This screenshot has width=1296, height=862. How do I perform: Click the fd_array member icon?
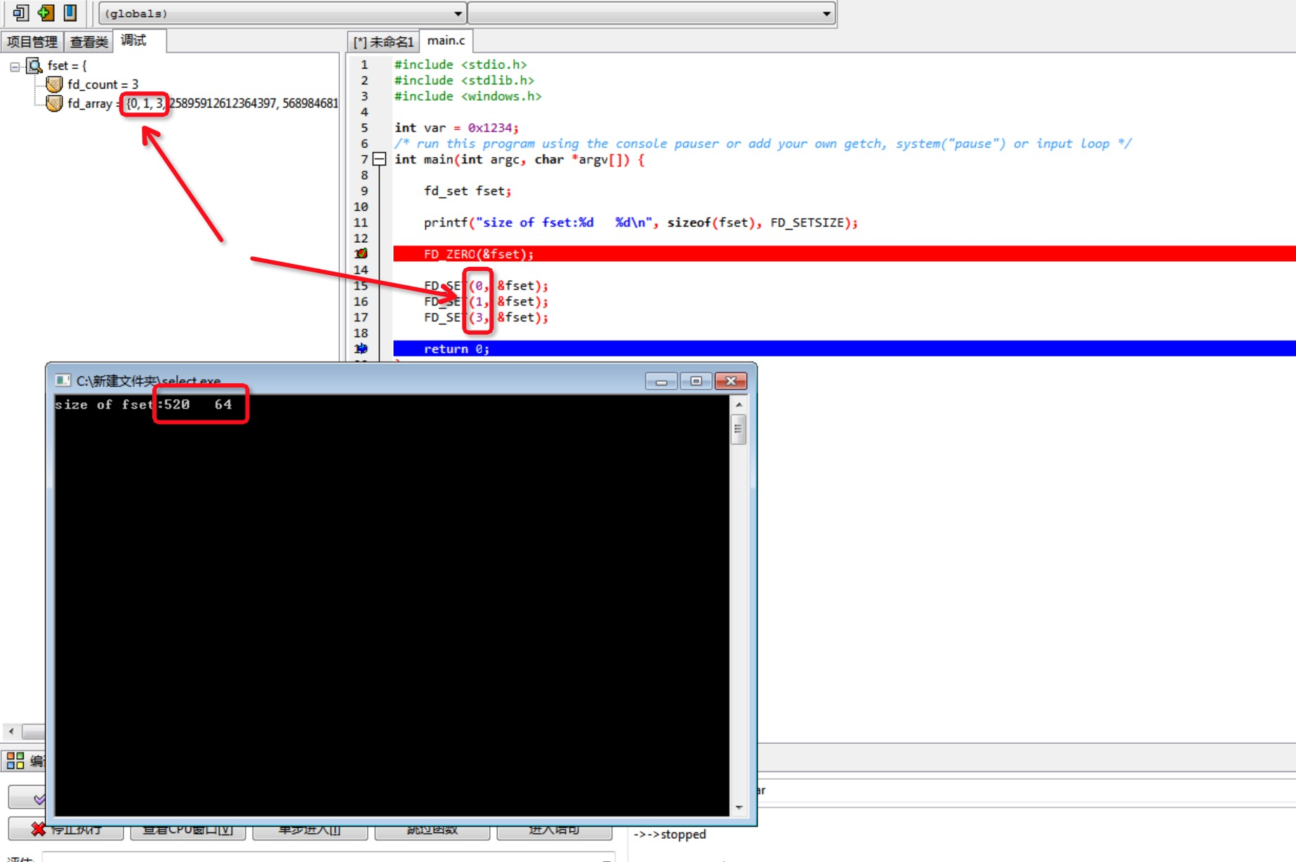tap(54, 103)
